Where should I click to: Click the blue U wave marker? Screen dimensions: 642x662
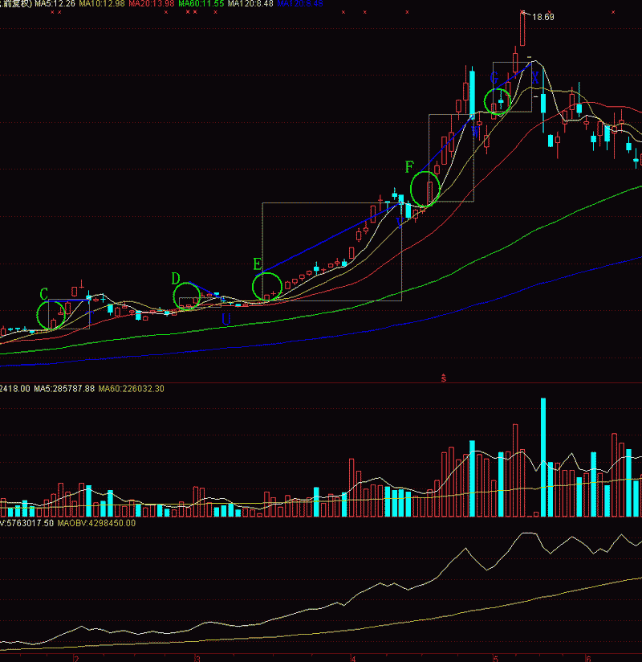[x=226, y=319]
